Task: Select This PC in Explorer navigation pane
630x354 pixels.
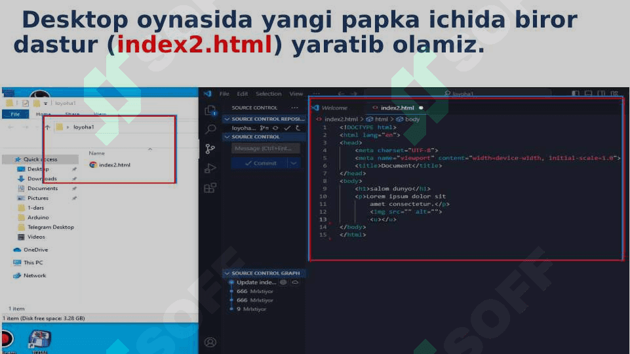Action: pos(33,262)
